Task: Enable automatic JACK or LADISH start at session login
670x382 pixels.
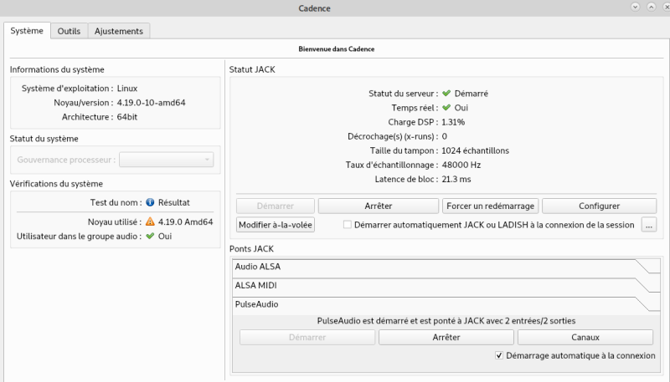Action: (x=348, y=225)
